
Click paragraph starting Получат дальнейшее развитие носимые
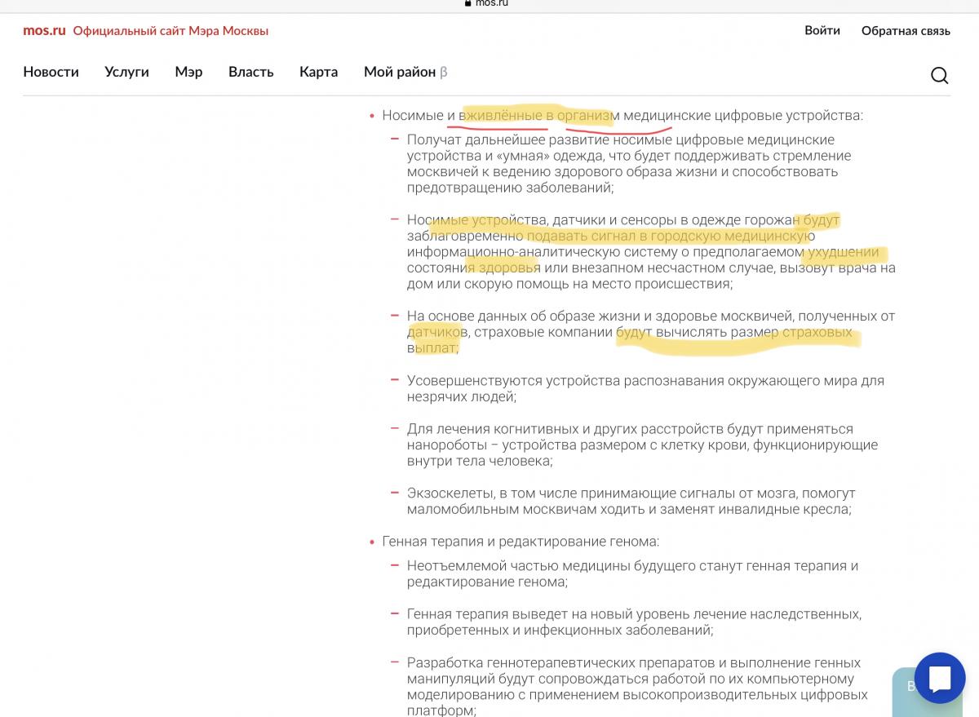point(629,164)
